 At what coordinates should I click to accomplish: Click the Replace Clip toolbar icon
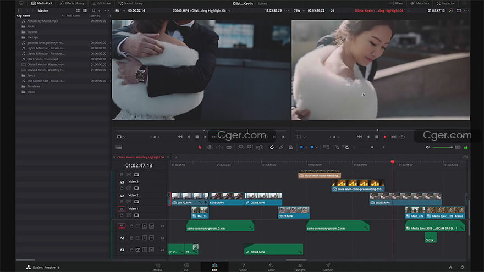pyautogui.click(x=260, y=147)
